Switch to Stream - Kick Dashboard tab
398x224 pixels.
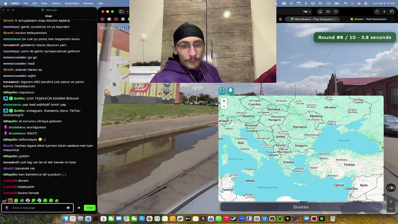[368, 19]
